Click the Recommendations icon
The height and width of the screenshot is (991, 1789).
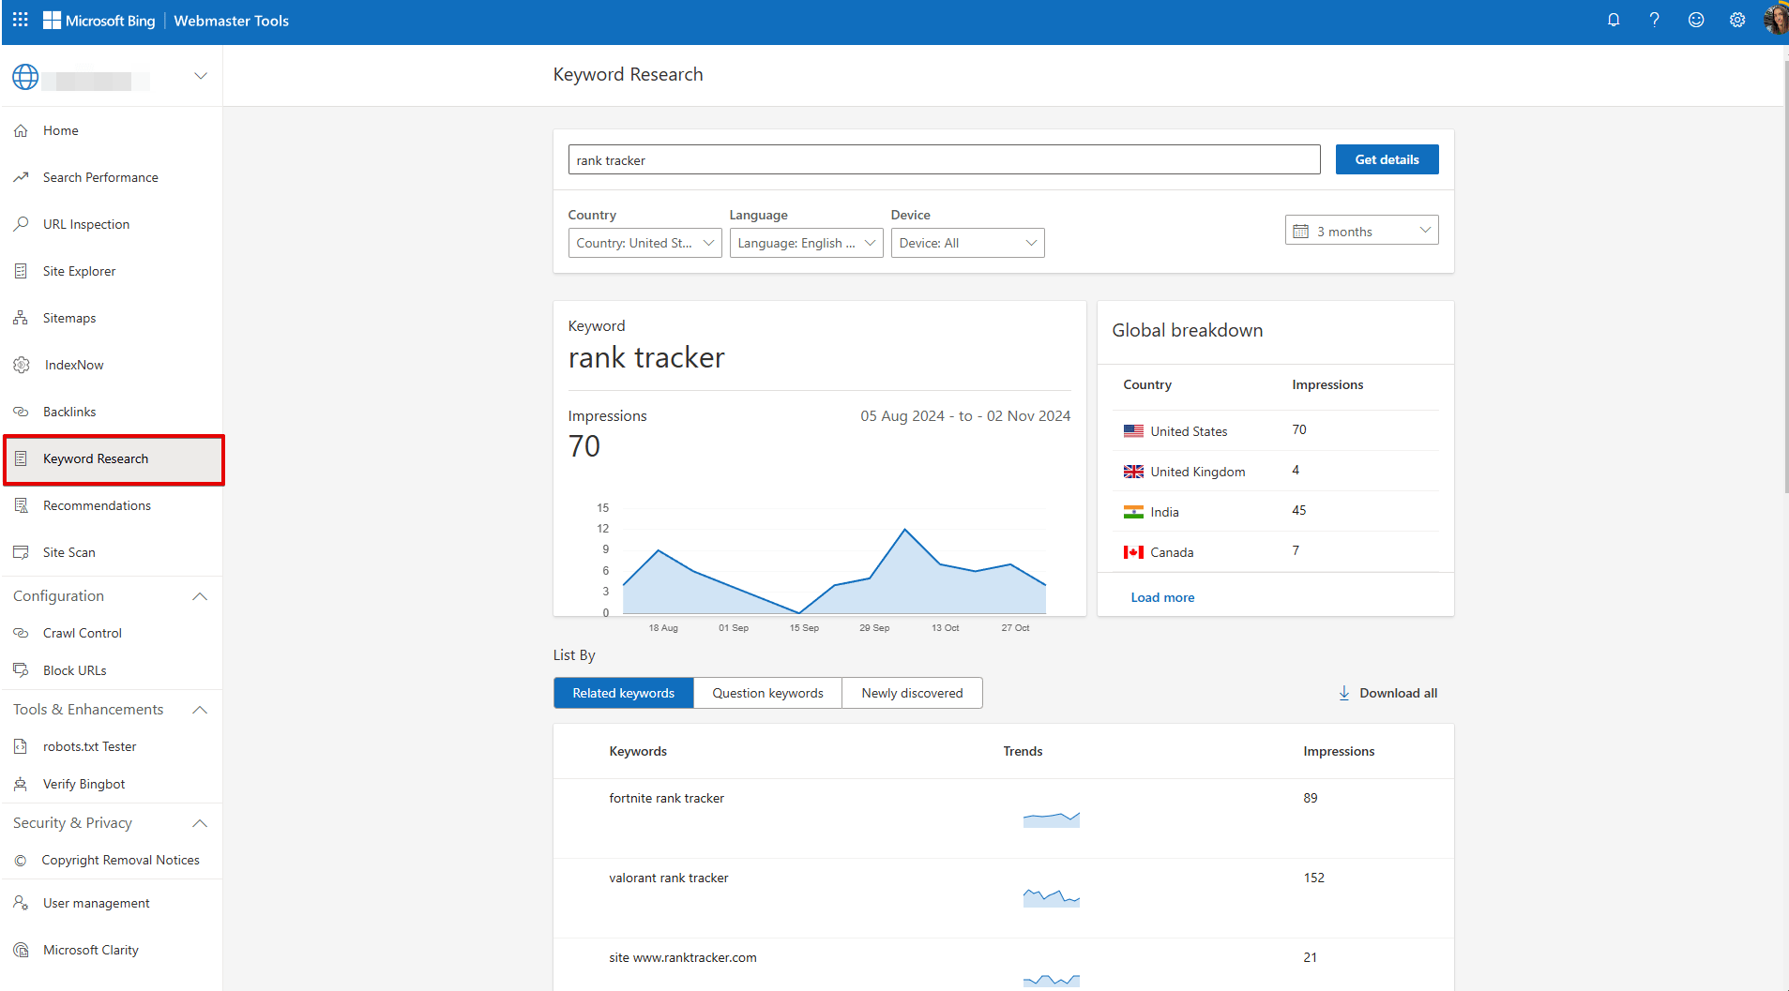(21, 505)
